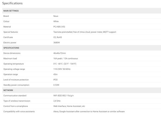
Task: Click the Electric power value 3680W
Action: click(57, 43)
